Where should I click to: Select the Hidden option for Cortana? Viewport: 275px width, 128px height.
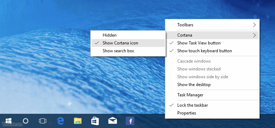pyautogui.click(x=128, y=35)
